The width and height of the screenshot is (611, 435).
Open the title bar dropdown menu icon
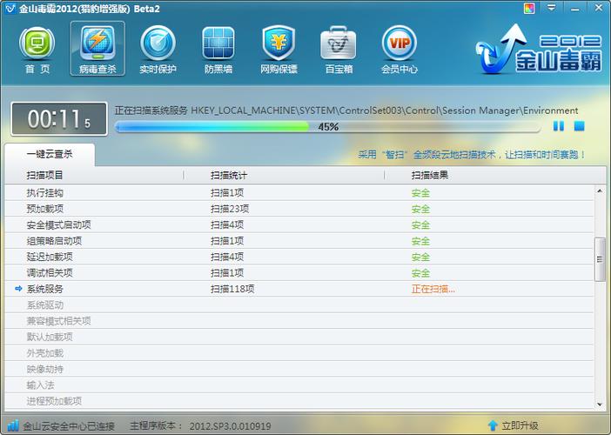(552, 8)
